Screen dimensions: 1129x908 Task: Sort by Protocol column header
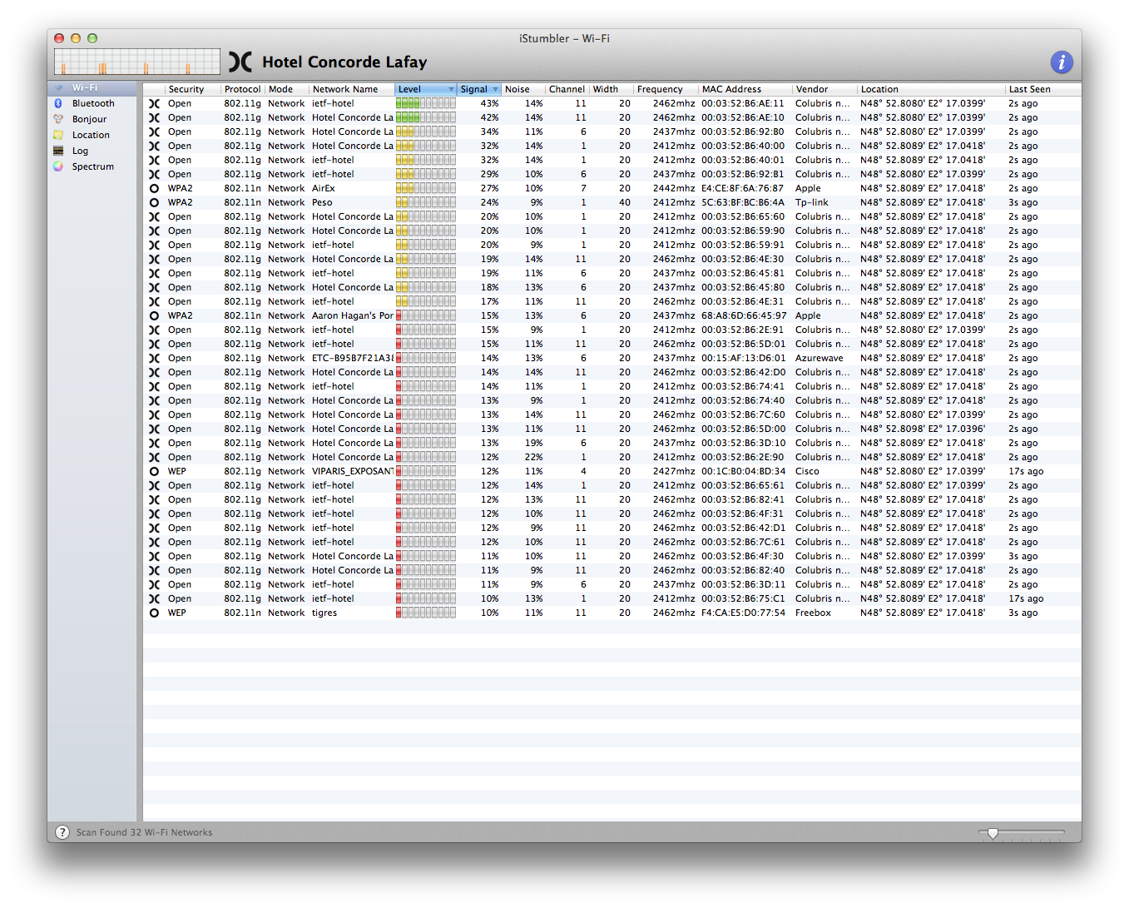[242, 89]
